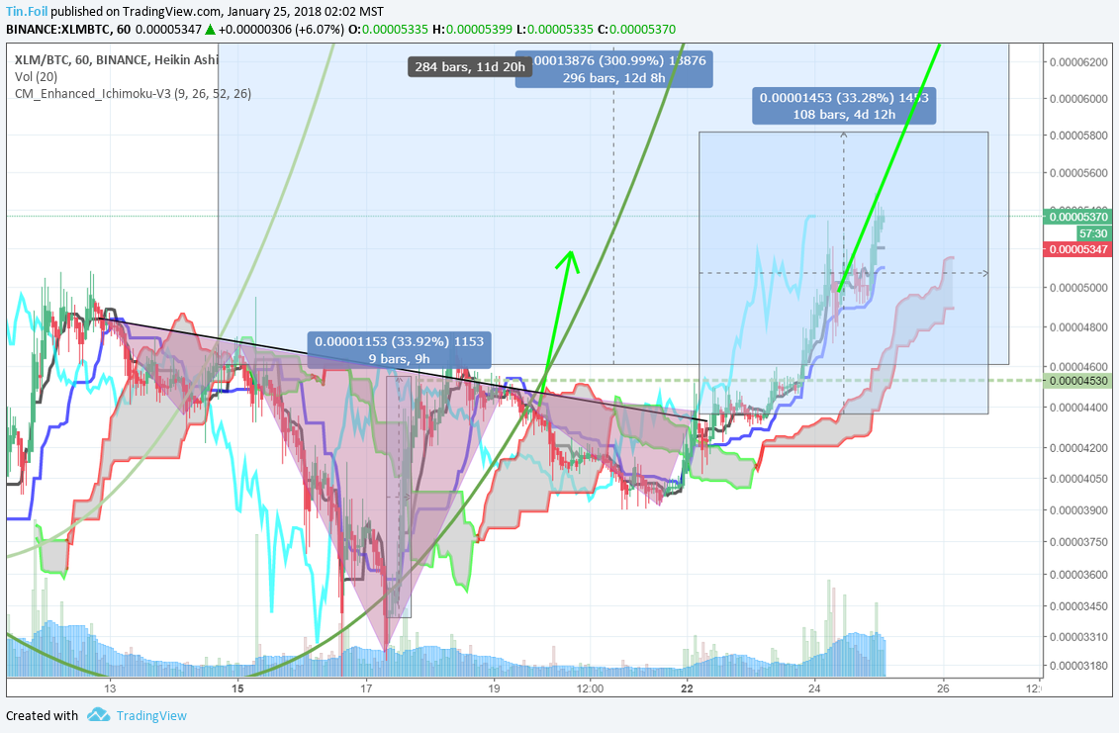Open the Tin.Foil author link
Screen dimensions: 1119x733
coord(27,12)
